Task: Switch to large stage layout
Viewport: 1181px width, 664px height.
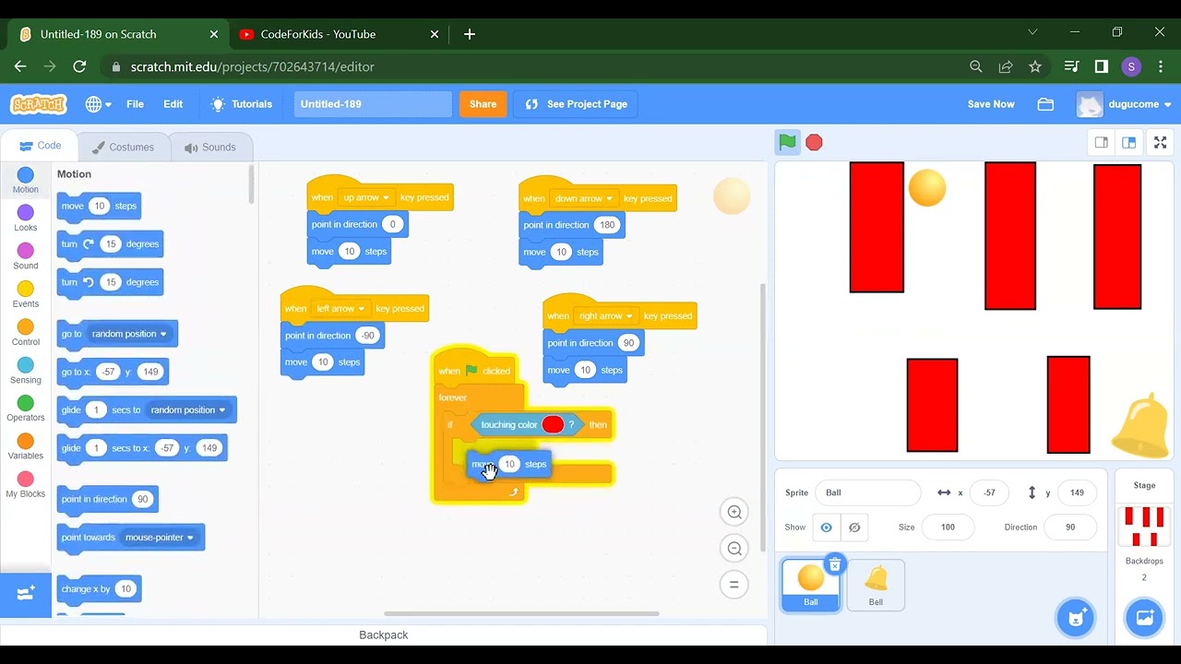Action: coord(1128,142)
